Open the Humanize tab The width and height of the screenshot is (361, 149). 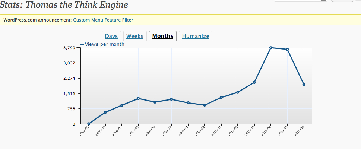tap(196, 36)
